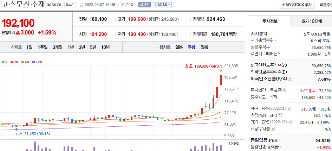332x151 pixels.
Task: Switch candle chart to 주봉
Action: click(x=191, y=47)
